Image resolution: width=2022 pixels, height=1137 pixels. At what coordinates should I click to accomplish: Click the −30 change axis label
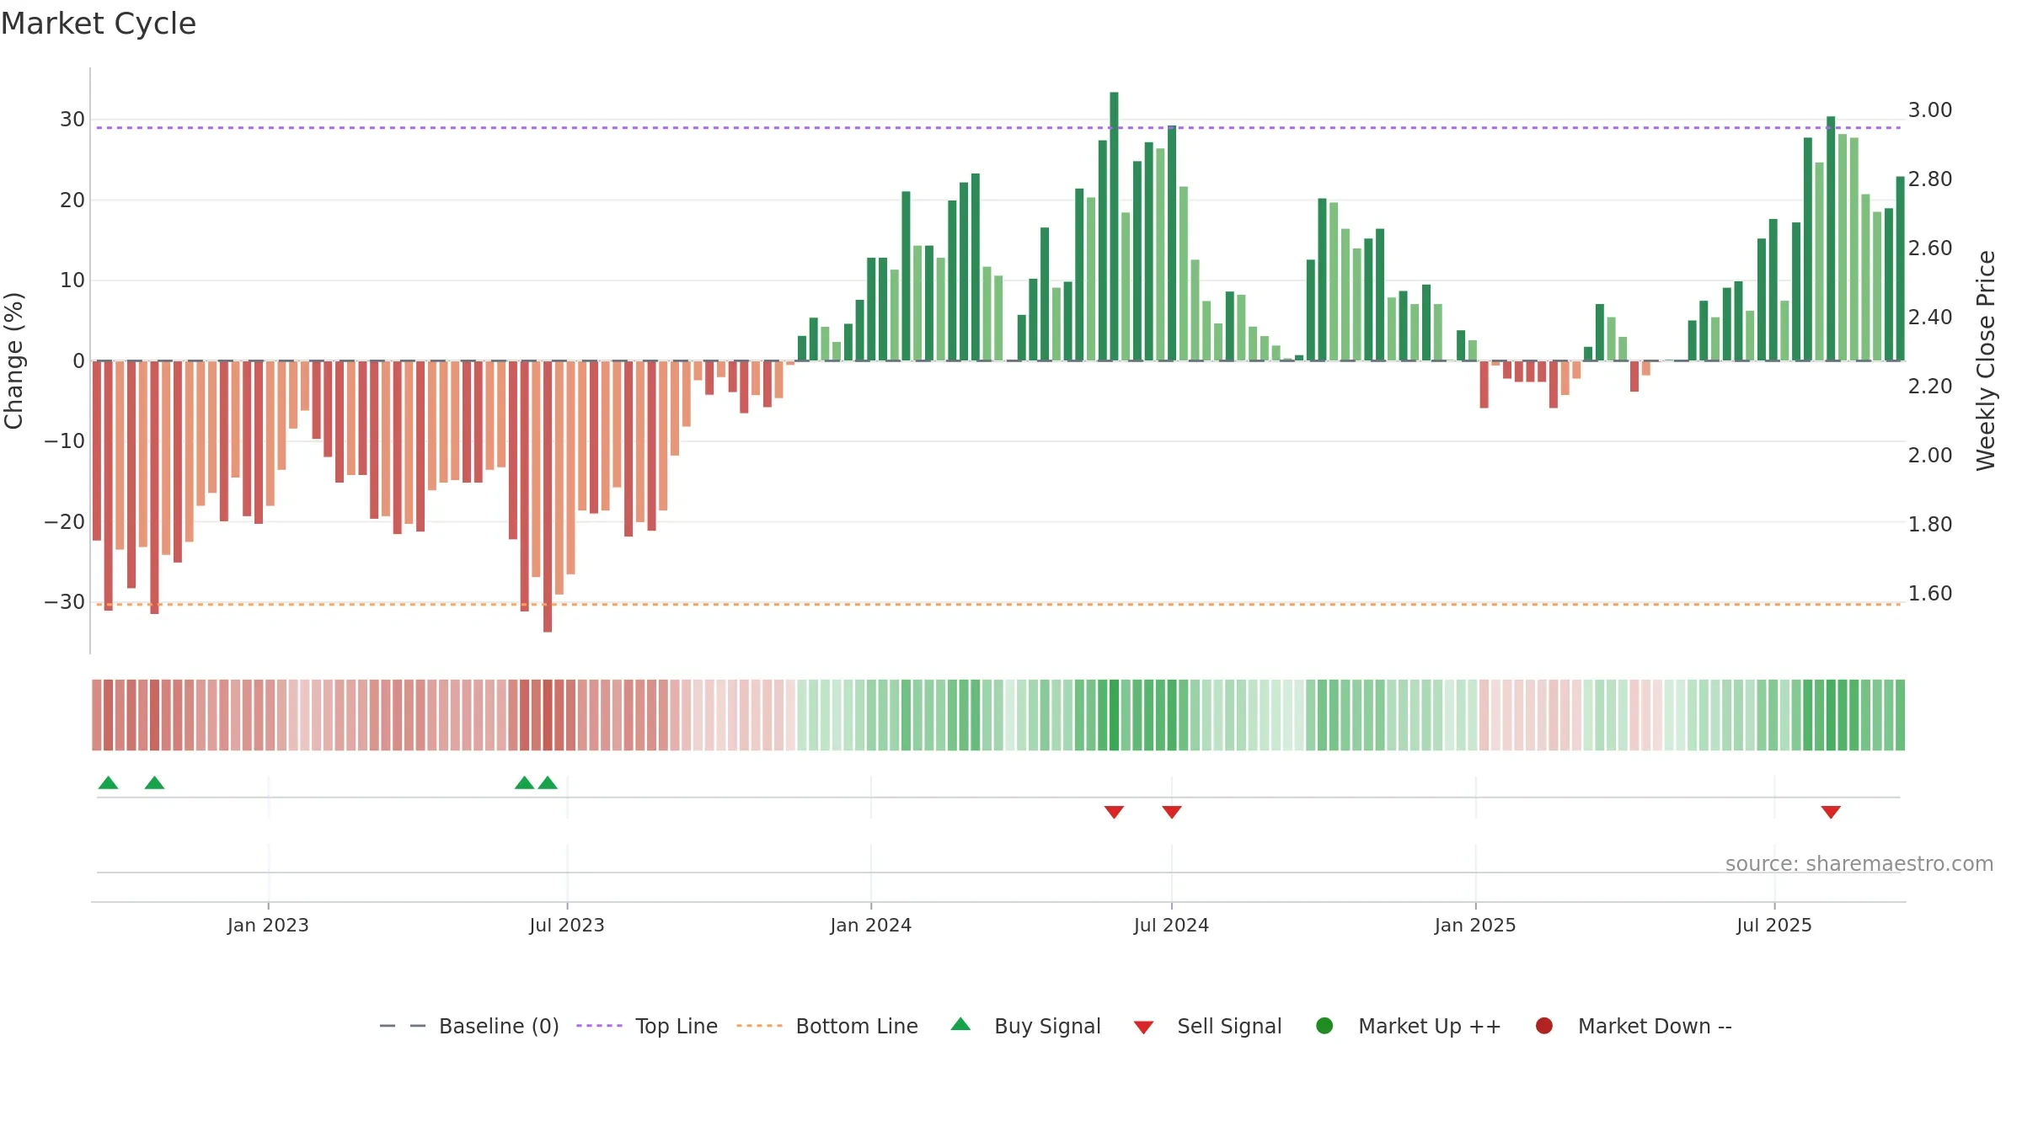pyautogui.click(x=65, y=602)
